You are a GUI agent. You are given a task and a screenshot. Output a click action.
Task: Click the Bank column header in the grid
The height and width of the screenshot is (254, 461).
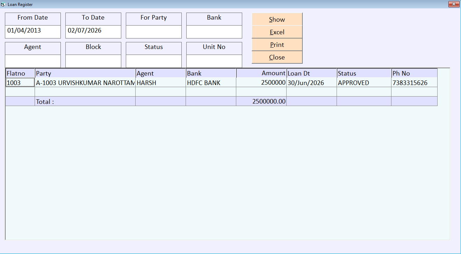[211, 73]
